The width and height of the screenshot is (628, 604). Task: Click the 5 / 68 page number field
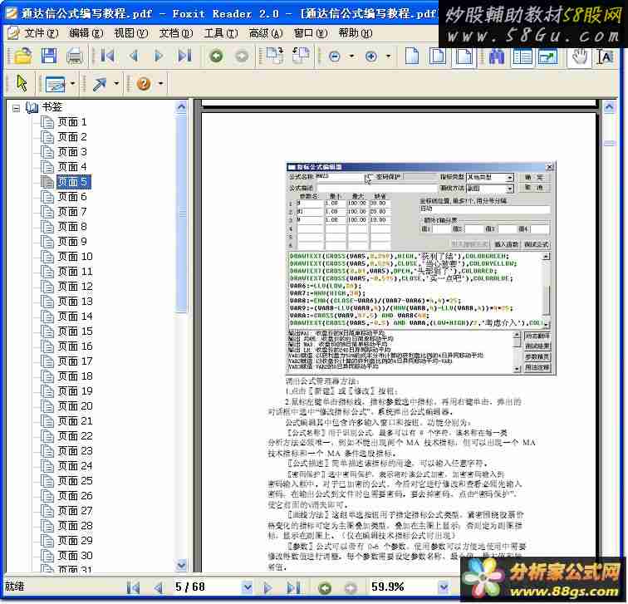click(206, 587)
